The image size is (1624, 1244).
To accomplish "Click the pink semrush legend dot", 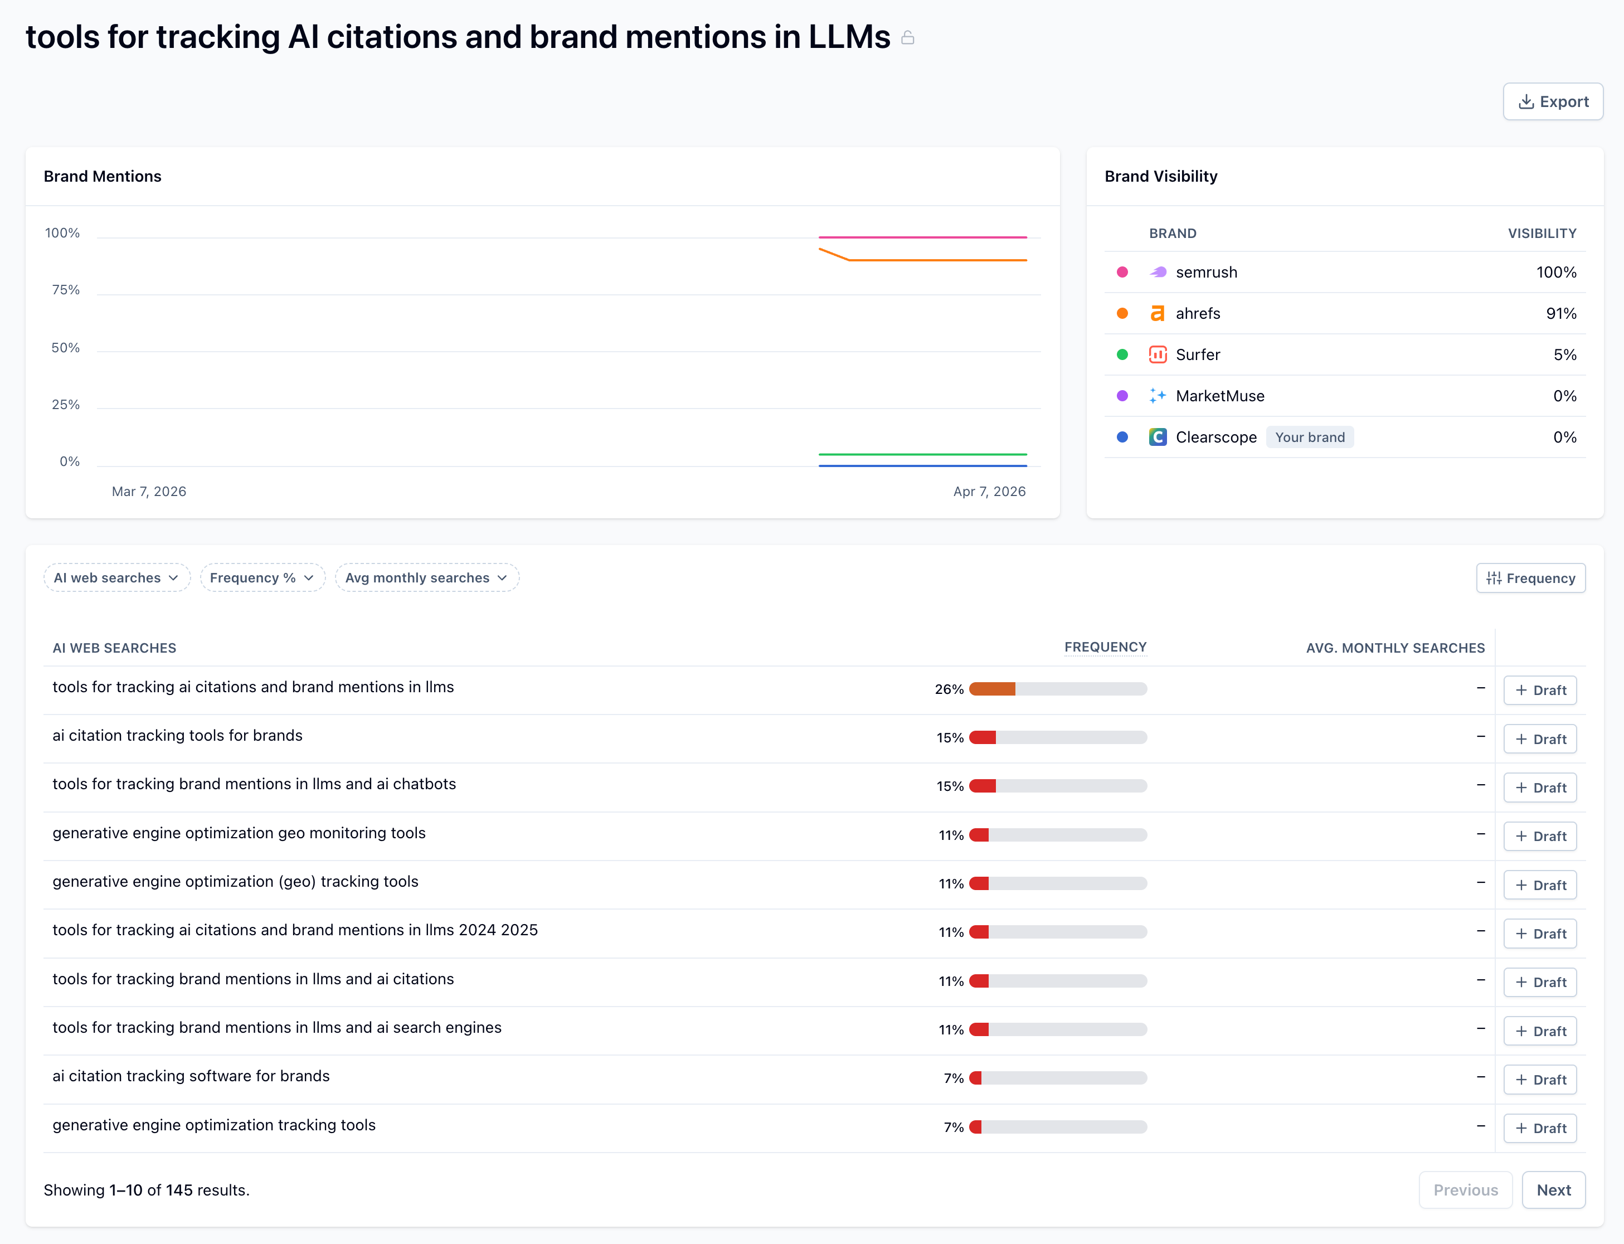I will pos(1122,273).
